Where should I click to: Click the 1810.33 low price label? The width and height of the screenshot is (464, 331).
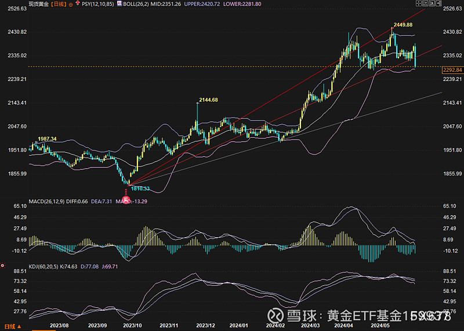140,189
